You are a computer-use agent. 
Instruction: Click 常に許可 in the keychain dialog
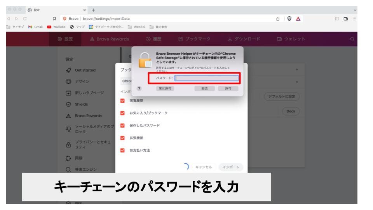pos(165,89)
